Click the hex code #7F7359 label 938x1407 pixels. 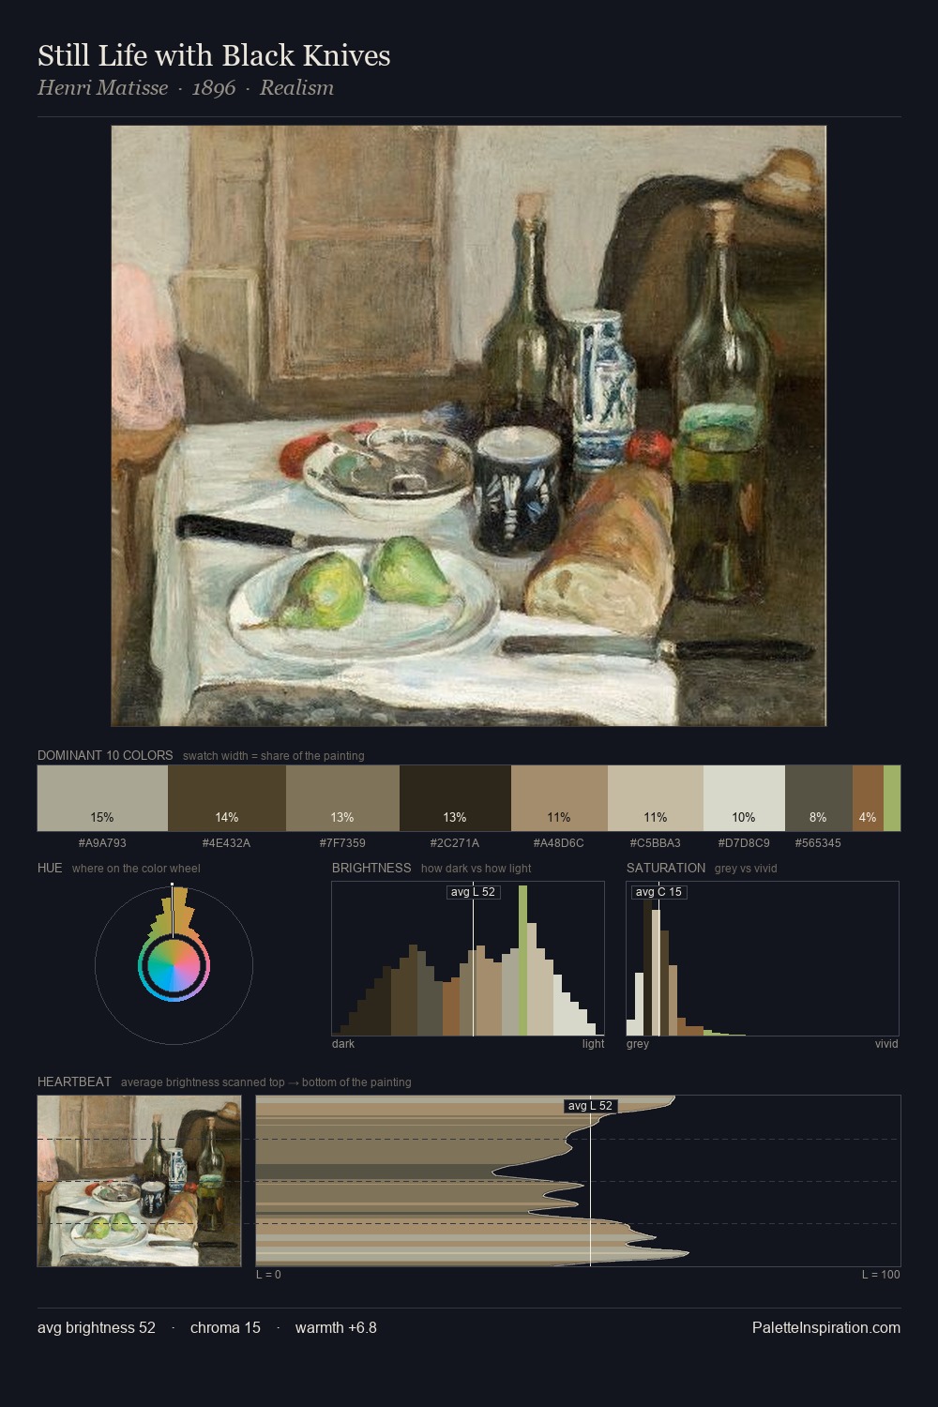[x=342, y=842]
